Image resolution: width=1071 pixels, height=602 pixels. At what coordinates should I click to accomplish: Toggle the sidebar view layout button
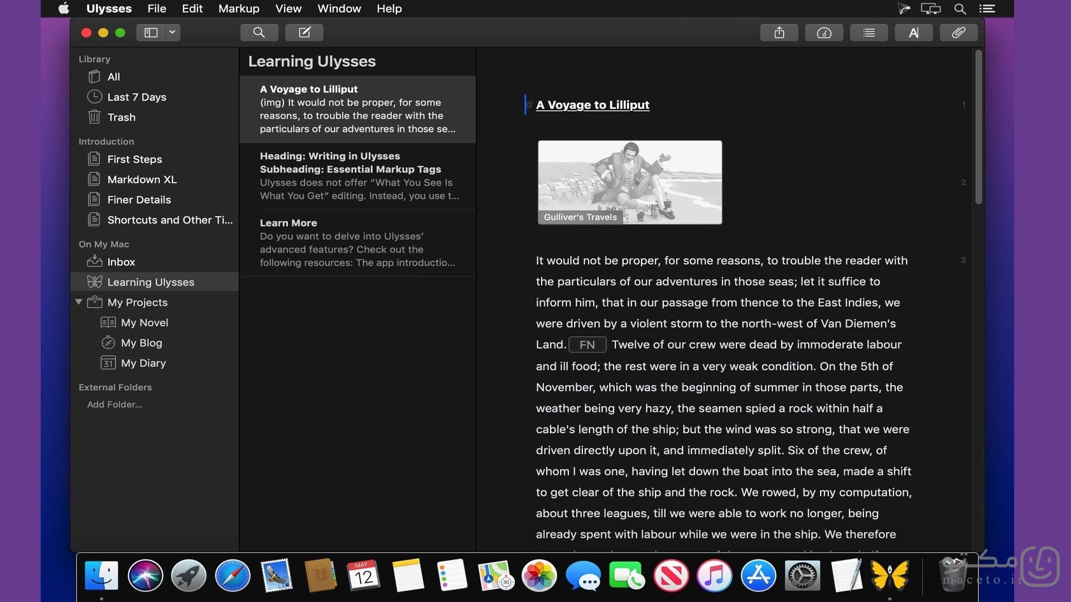click(x=151, y=32)
